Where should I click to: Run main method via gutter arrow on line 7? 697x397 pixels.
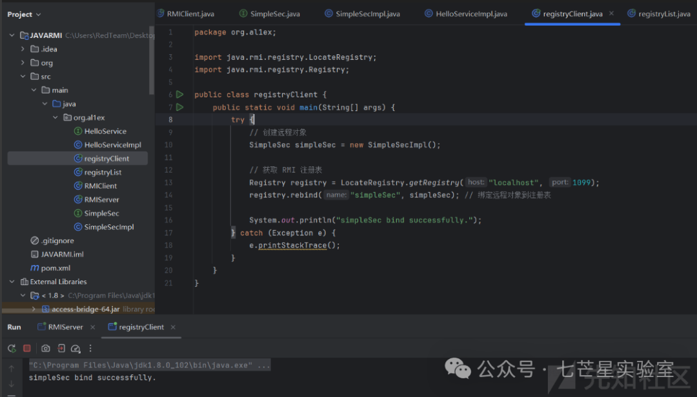(x=179, y=107)
